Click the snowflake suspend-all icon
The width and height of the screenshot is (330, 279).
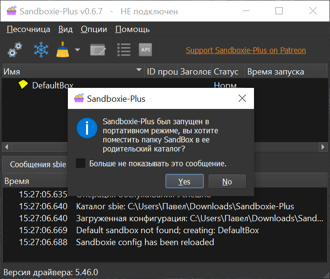41,50
